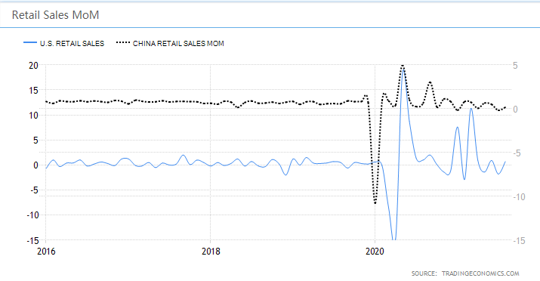This screenshot has height=281, width=540.
Task: Click the dotted China Retail Sales legend marker
Action: pos(123,43)
